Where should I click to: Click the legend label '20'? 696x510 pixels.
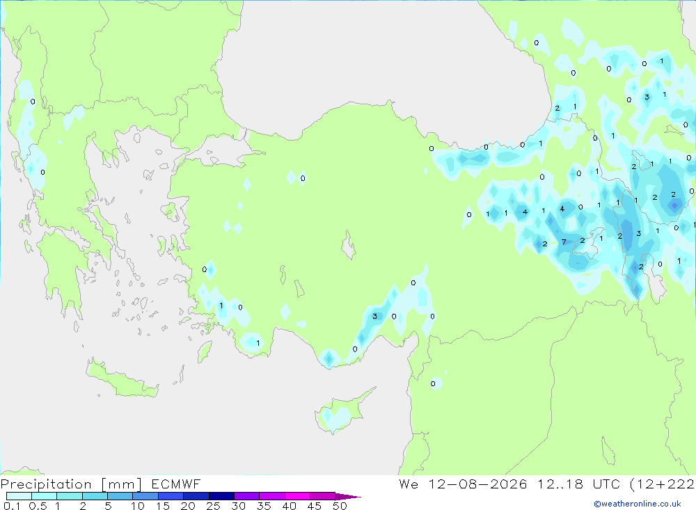[x=188, y=506]
